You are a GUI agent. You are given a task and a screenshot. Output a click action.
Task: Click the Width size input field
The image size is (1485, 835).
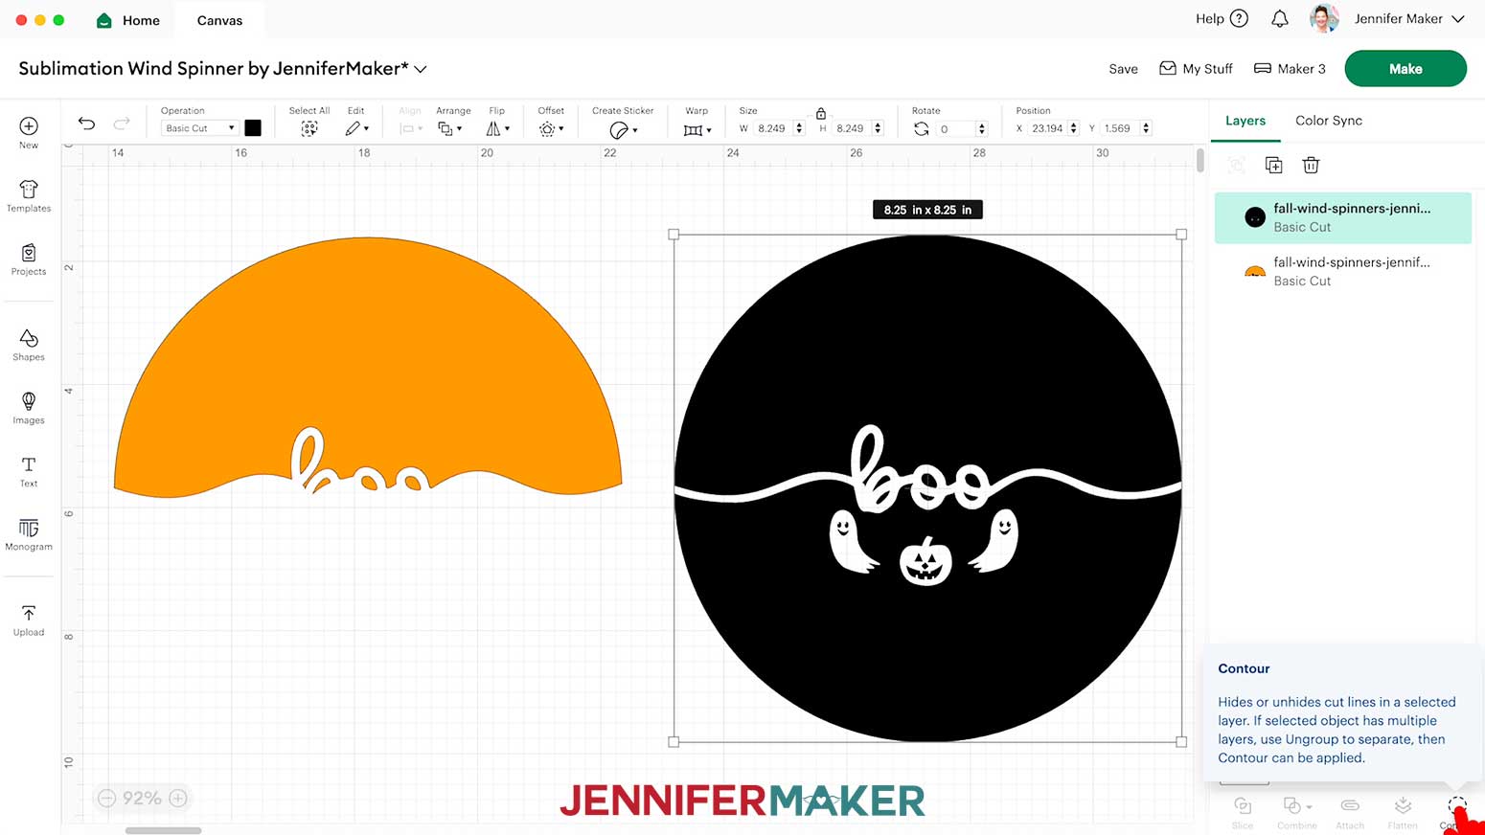(772, 128)
